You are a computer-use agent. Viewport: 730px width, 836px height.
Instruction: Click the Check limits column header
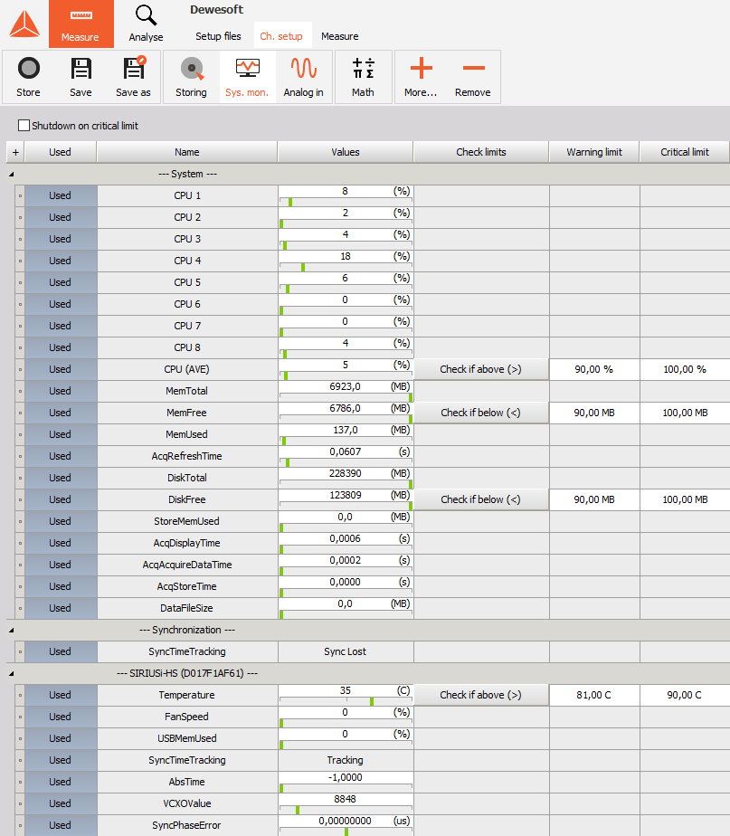click(x=481, y=152)
